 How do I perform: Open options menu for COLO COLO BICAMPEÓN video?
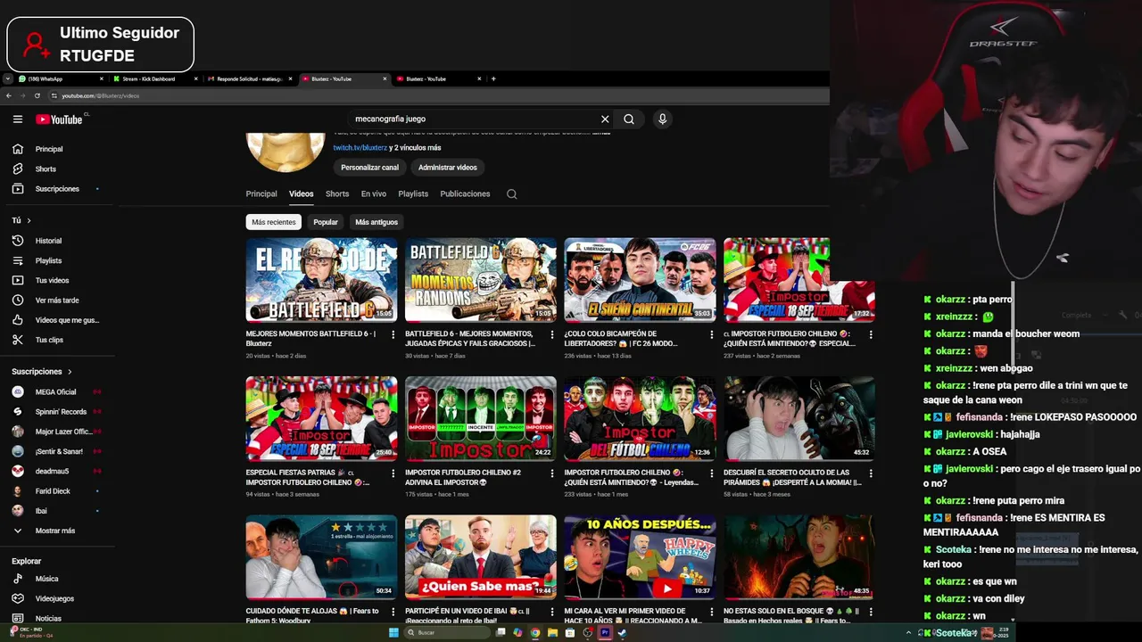click(711, 334)
